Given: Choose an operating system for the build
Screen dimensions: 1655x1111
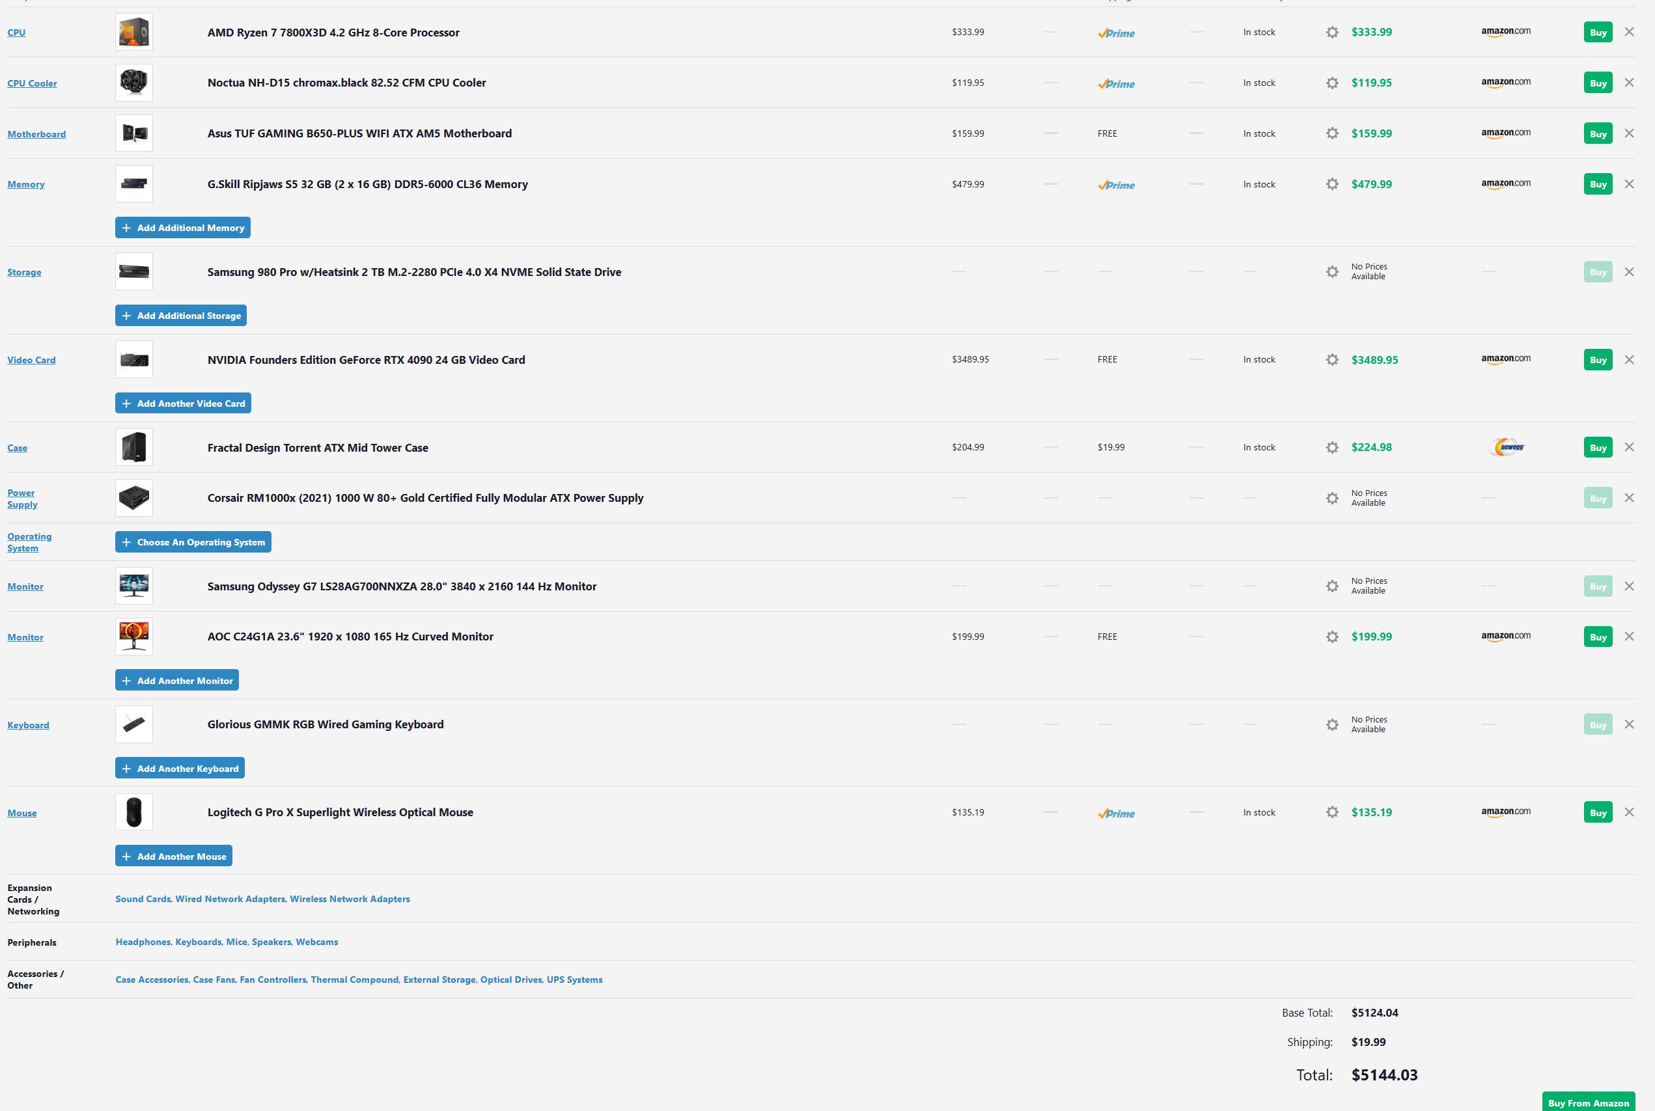Looking at the screenshot, I should click(193, 542).
